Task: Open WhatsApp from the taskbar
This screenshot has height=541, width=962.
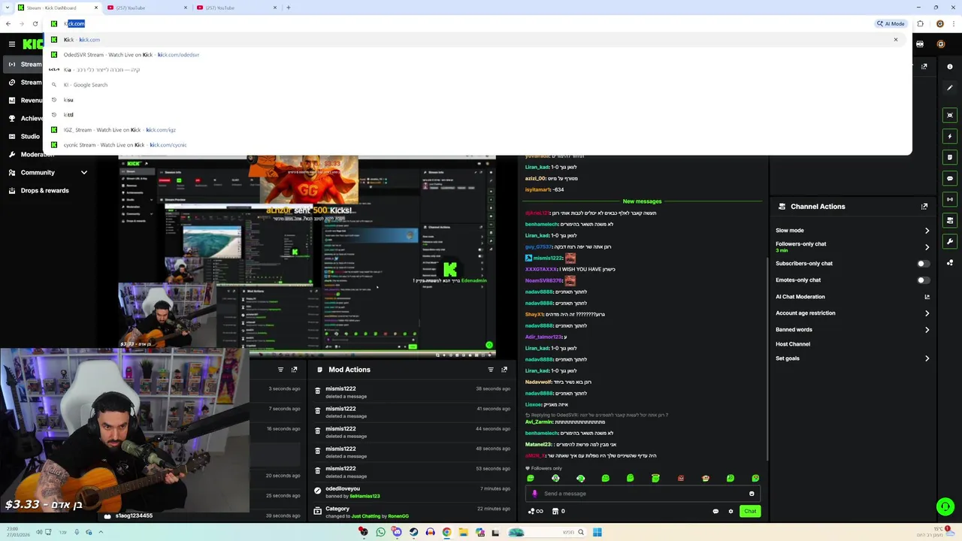Action: click(x=380, y=532)
